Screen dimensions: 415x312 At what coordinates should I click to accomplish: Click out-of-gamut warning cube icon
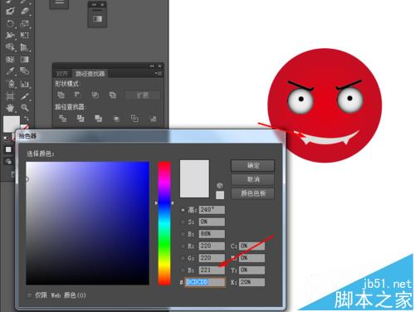pyautogui.click(x=220, y=185)
